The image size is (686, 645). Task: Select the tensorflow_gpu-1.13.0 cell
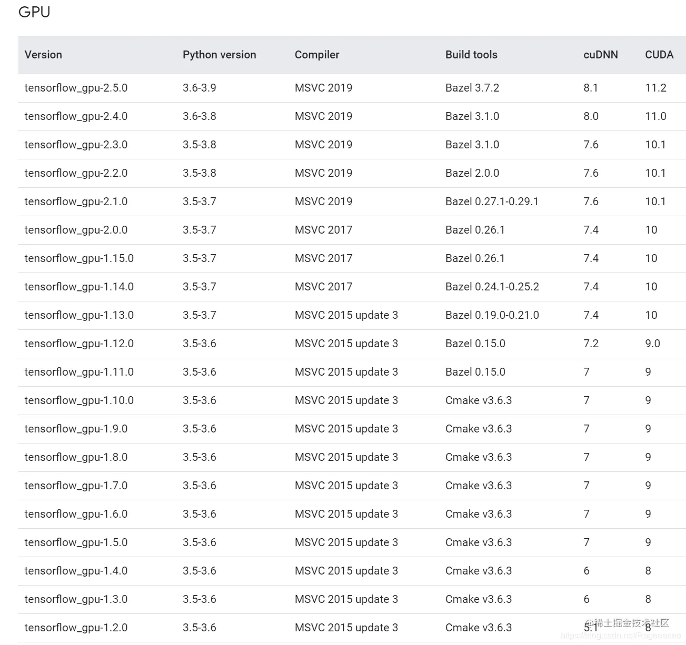click(x=79, y=315)
